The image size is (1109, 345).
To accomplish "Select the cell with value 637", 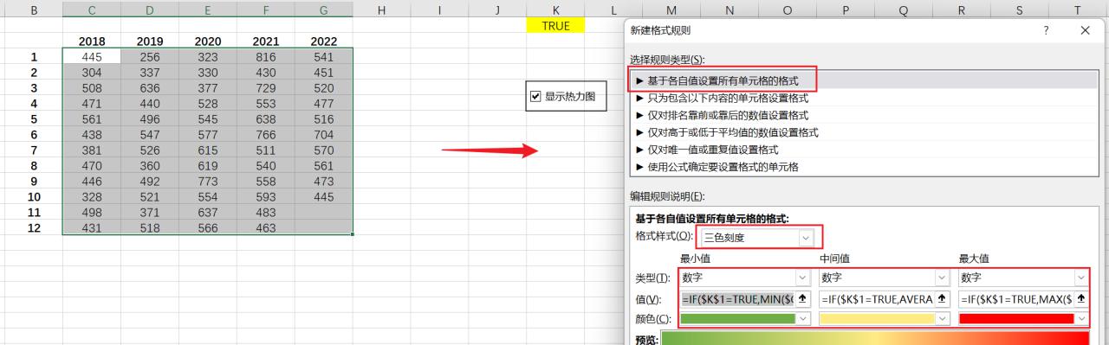I will click(208, 213).
